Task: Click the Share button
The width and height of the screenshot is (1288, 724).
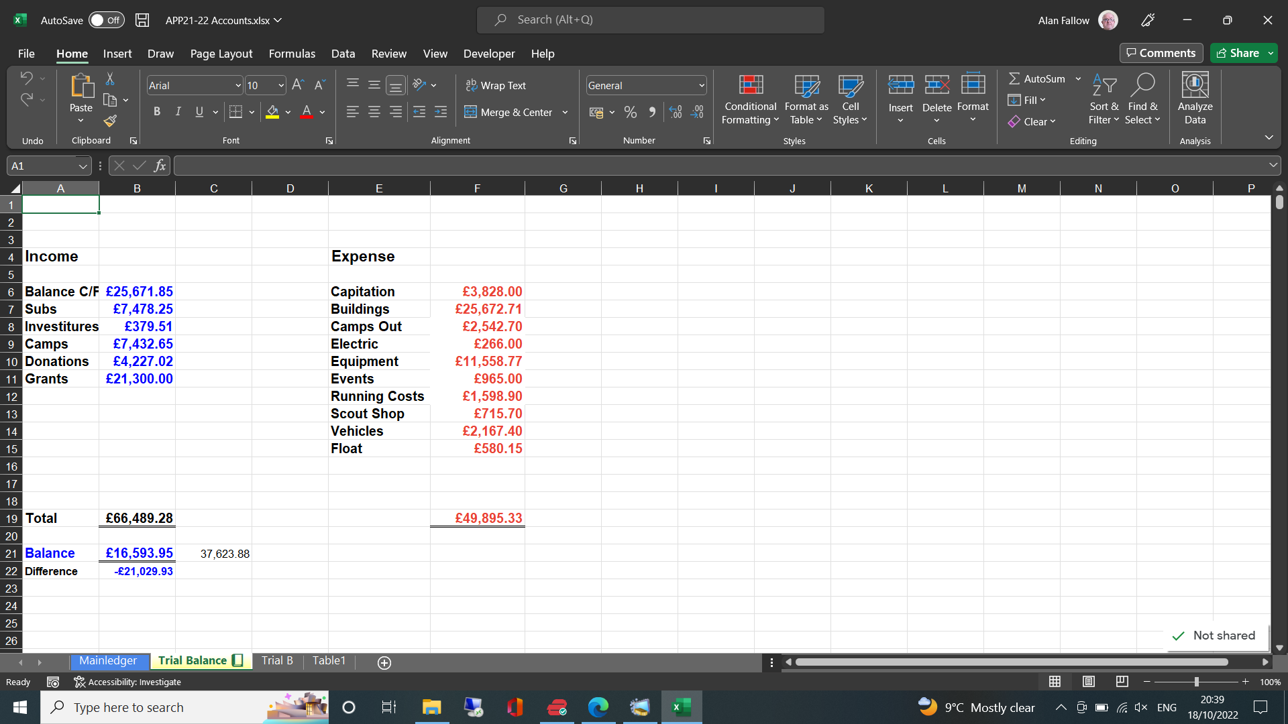Action: pos(1238,53)
